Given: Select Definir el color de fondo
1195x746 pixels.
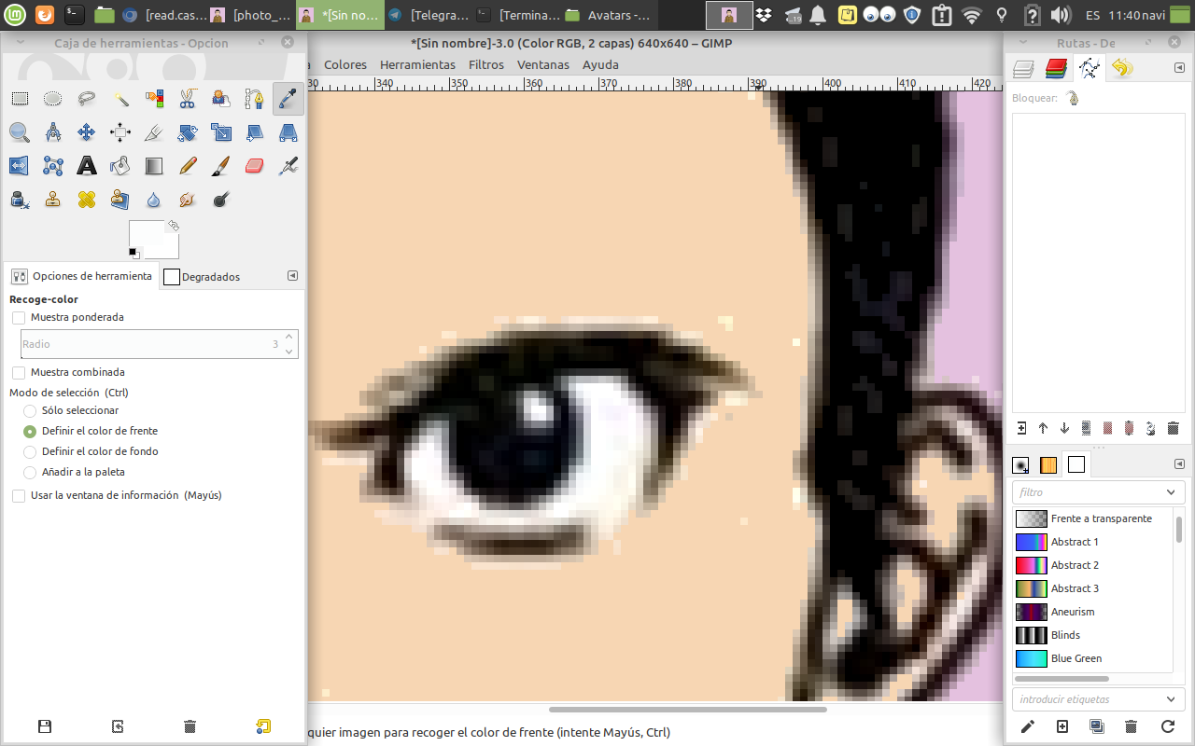Looking at the screenshot, I should coord(30,451).
